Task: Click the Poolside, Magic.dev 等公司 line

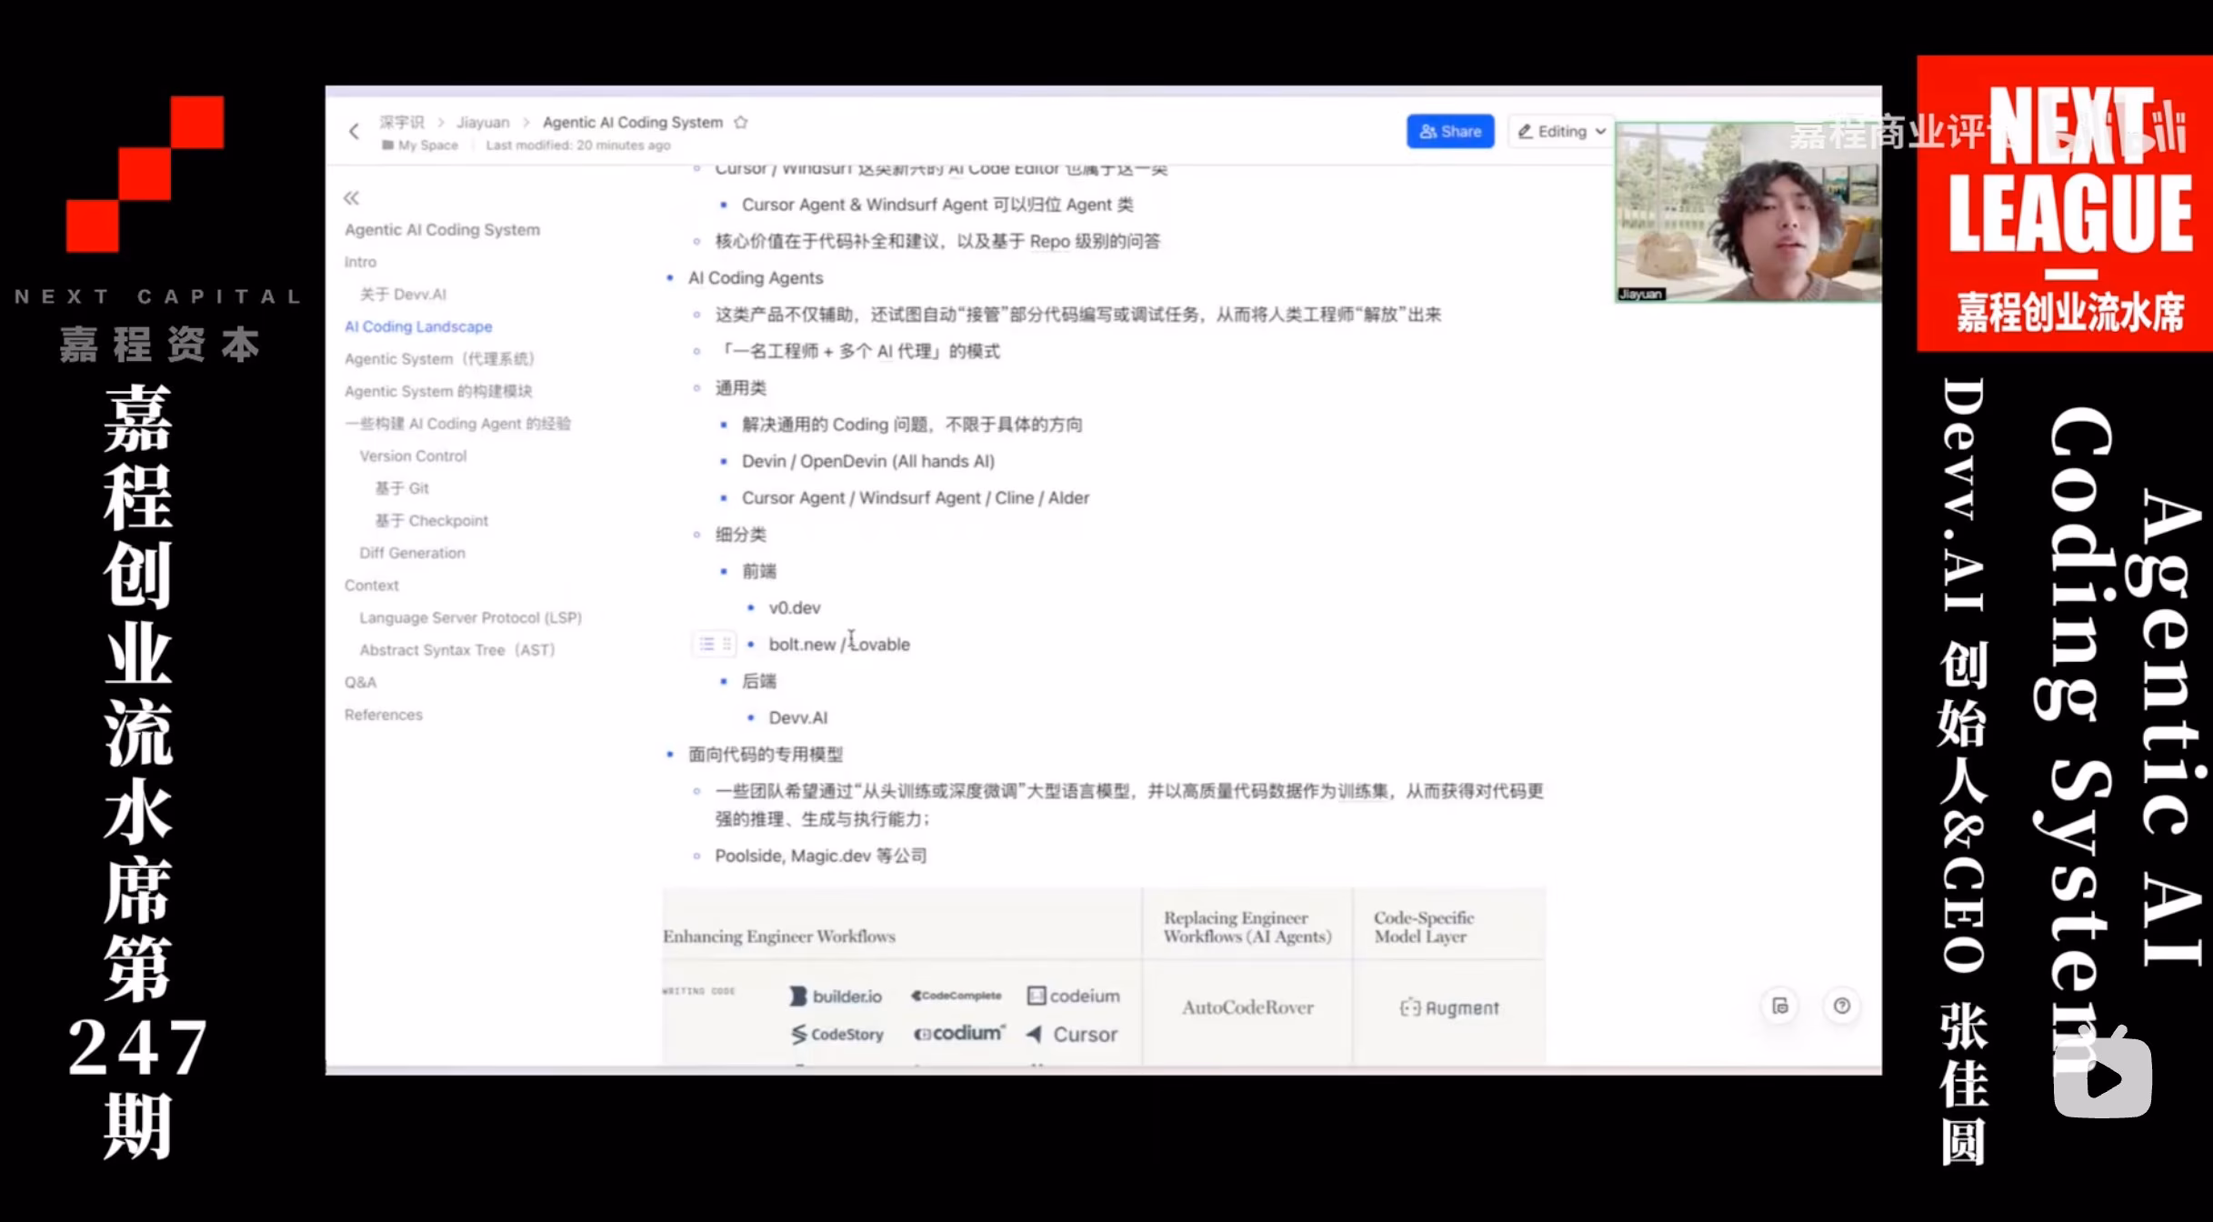Action: (x=821, y=856)
